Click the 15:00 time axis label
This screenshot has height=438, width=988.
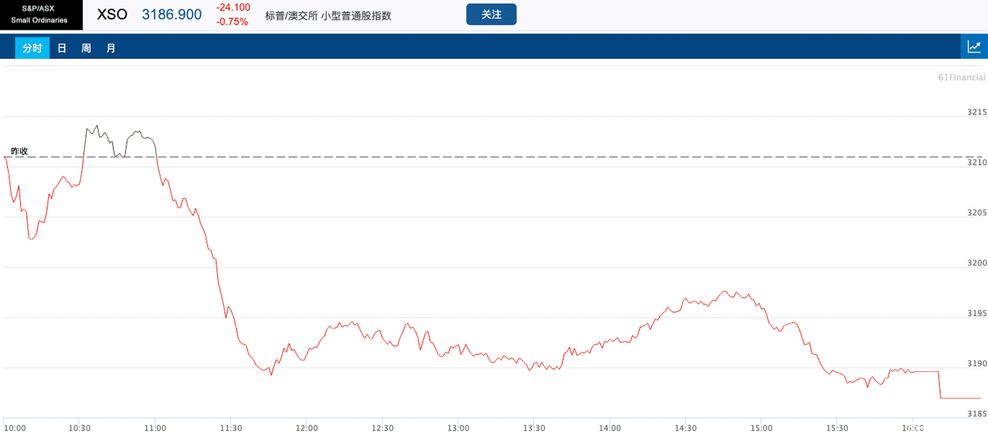(x=761, y=429)
